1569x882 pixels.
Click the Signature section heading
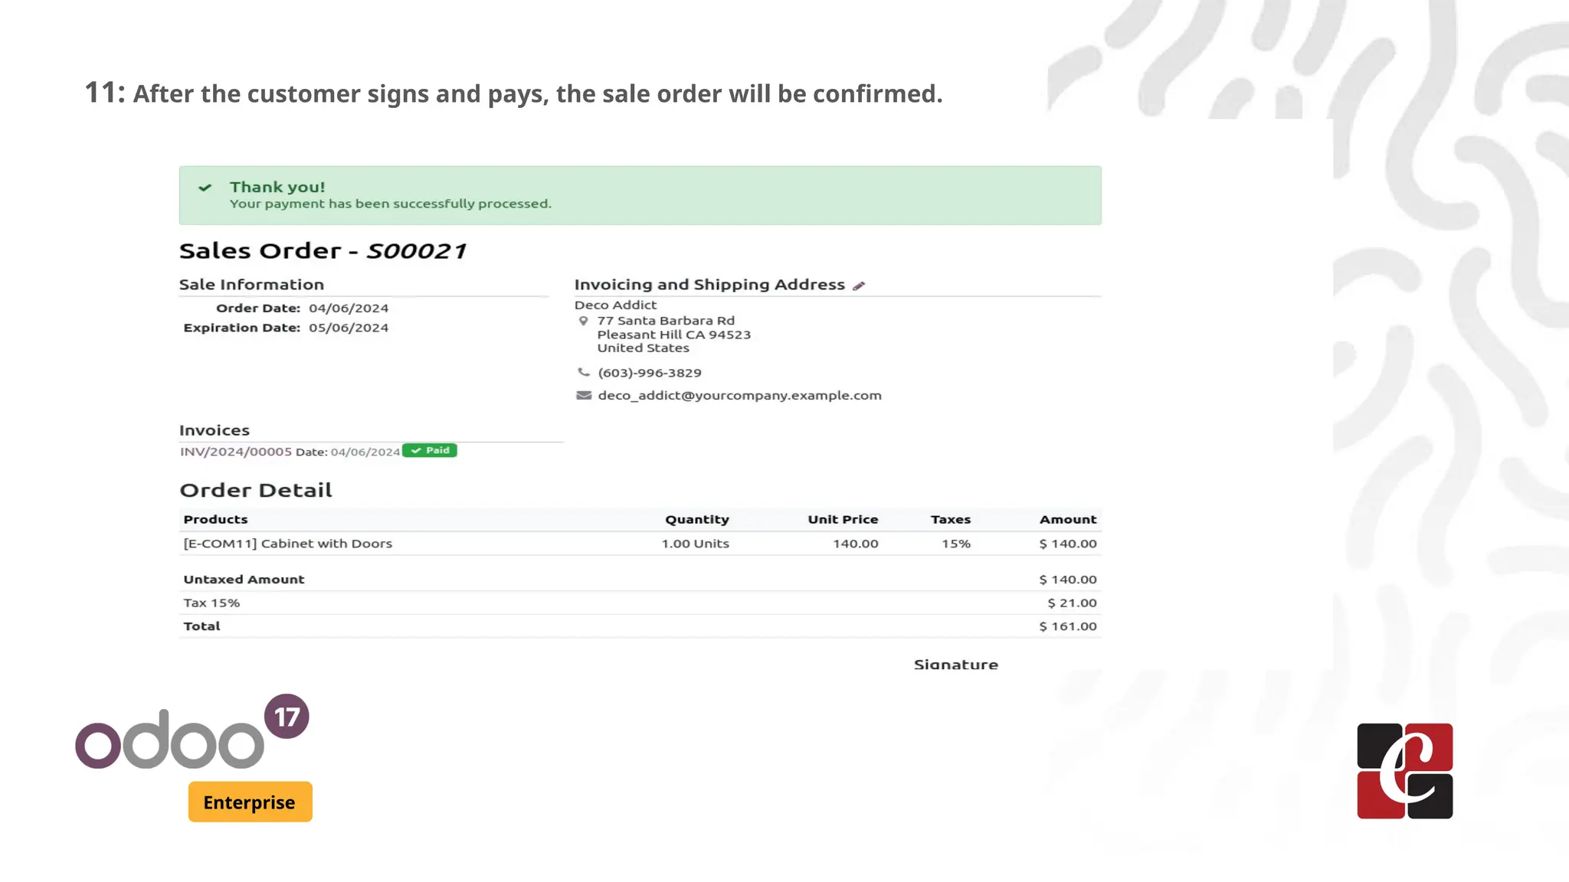pyautogui.click(x=955, y=665)
